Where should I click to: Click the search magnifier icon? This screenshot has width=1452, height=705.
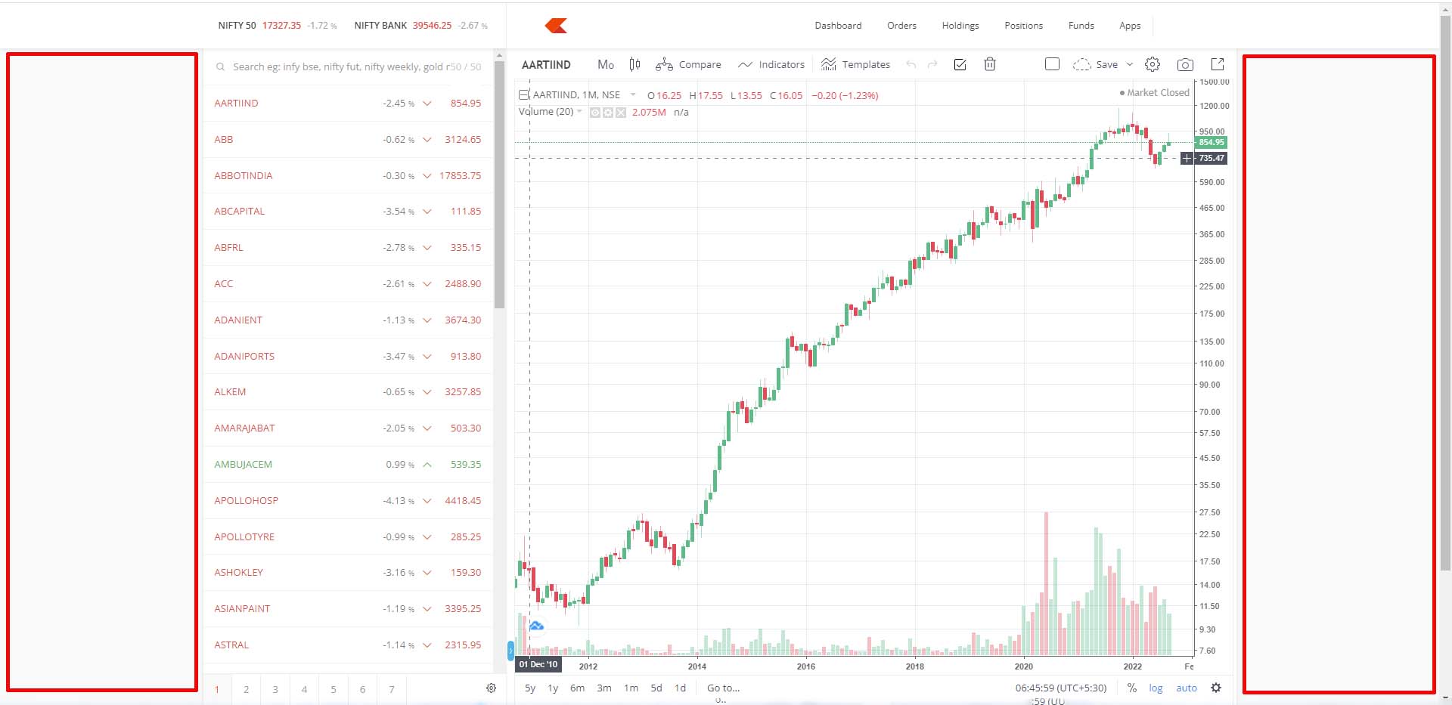220,66
